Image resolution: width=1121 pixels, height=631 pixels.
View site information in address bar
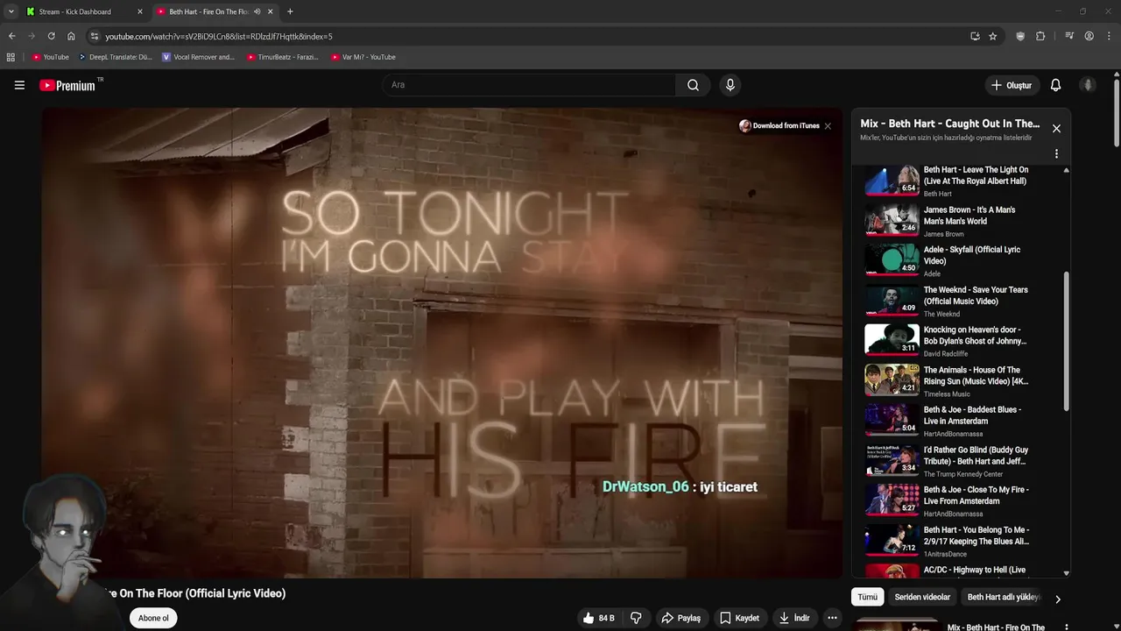(x=95, y=36)
